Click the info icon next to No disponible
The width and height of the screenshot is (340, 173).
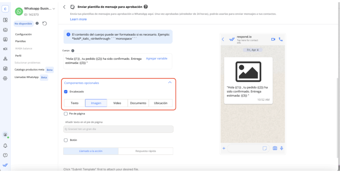tap(37, 23)
